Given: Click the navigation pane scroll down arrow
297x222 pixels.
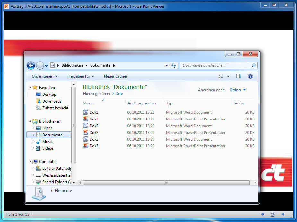Looking at the screenshot, I should (74, 183).
